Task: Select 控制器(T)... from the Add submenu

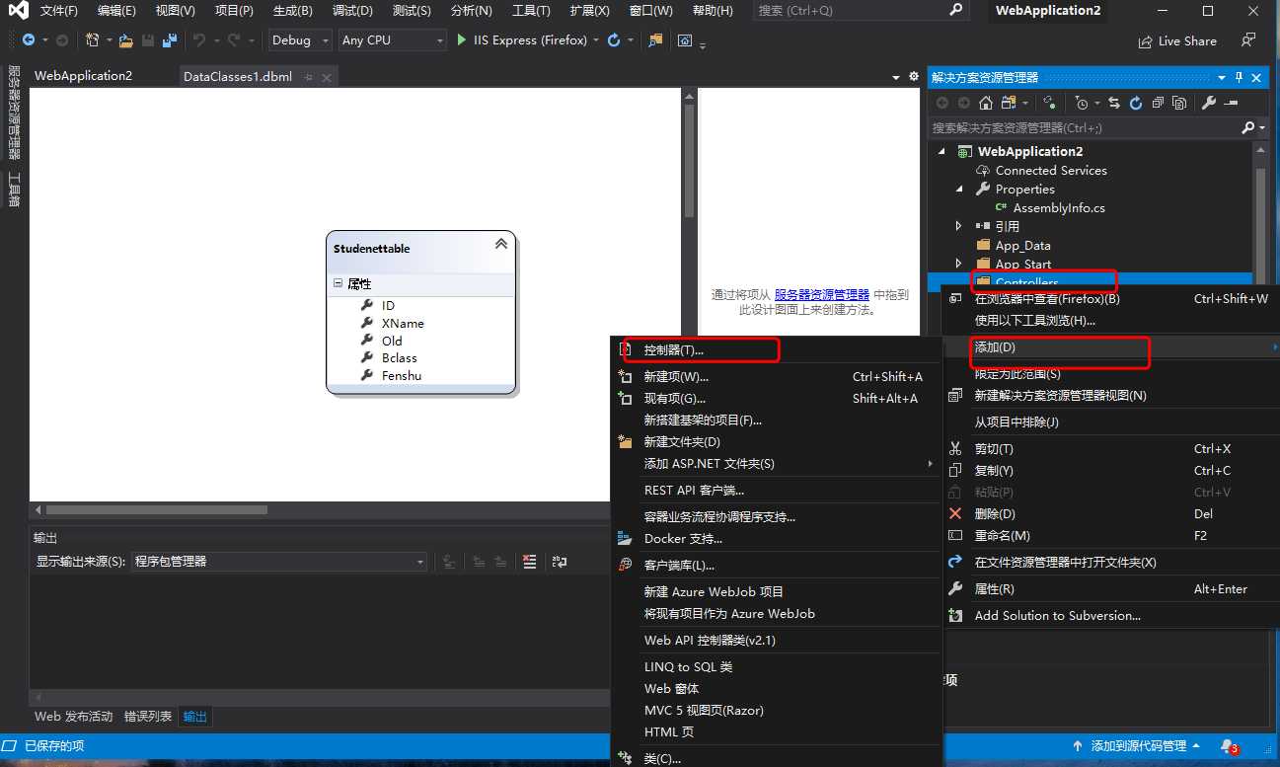Action: pos(673,350)
